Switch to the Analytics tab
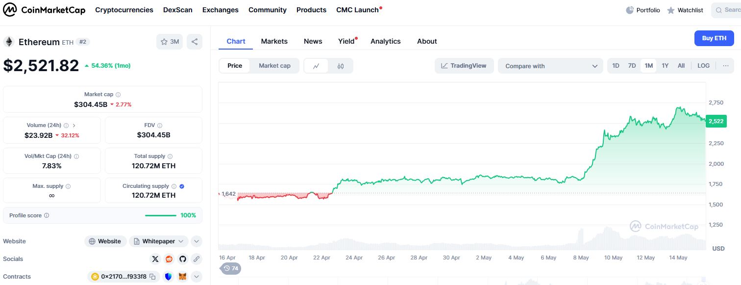 [x=386, y=41]
